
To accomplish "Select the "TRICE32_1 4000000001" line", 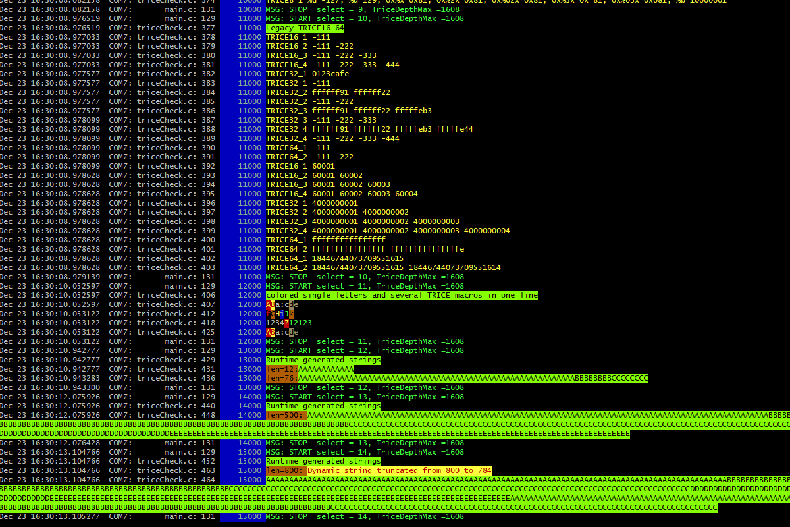I will 312,203.
